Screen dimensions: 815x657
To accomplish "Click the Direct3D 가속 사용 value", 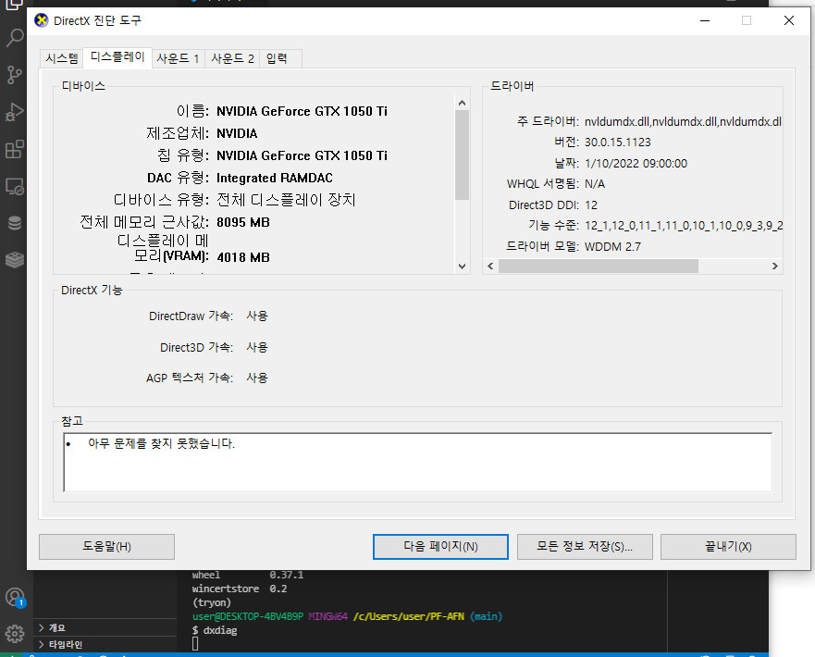I will coord(257,347).
